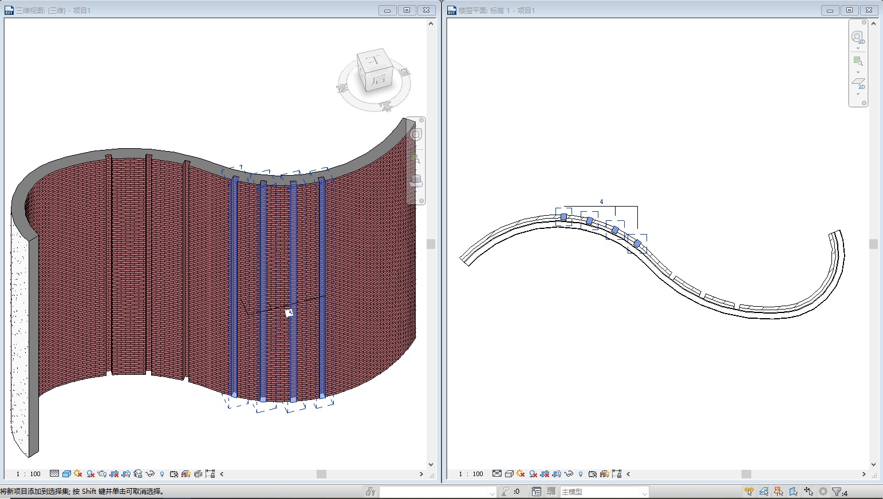
Task: Click the unlocked 3D view house icon
Action: (138, 474)
